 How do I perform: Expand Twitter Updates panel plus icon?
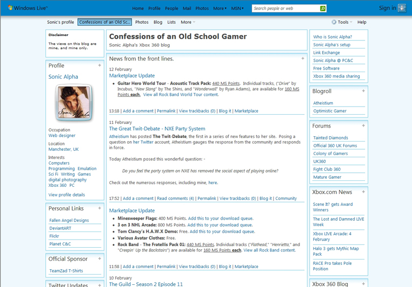(x=100, y=285)
